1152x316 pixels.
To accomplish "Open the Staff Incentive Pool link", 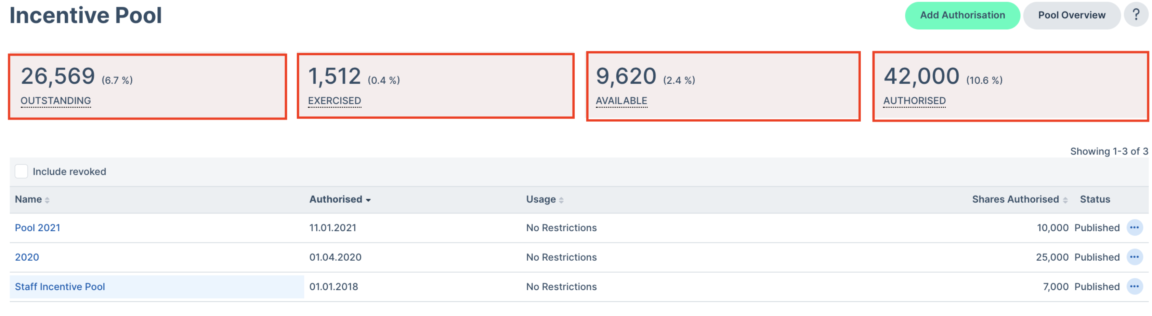I will pos(60,287).
